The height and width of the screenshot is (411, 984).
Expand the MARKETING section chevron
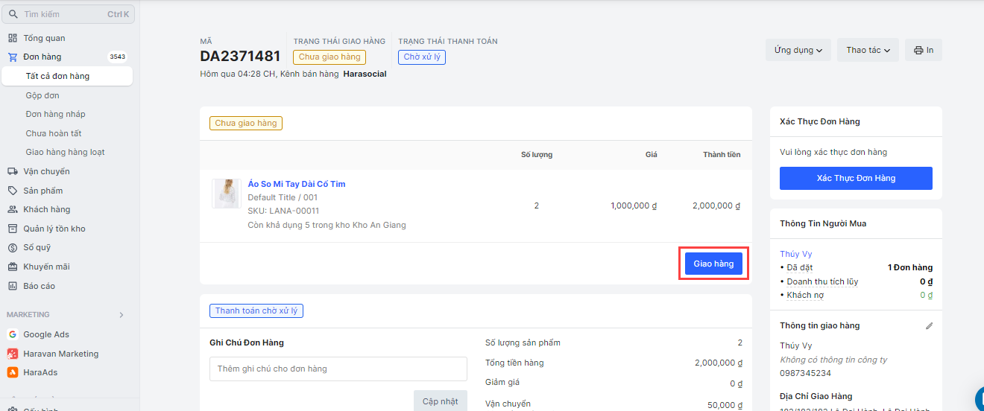tap(122, 315)
